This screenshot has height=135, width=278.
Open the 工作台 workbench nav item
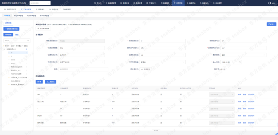[x=98, y=3]
